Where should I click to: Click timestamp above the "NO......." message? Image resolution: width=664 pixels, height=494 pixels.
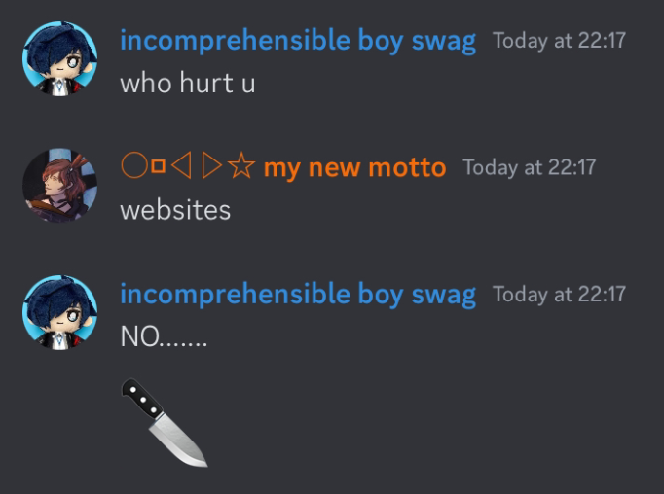560,295
